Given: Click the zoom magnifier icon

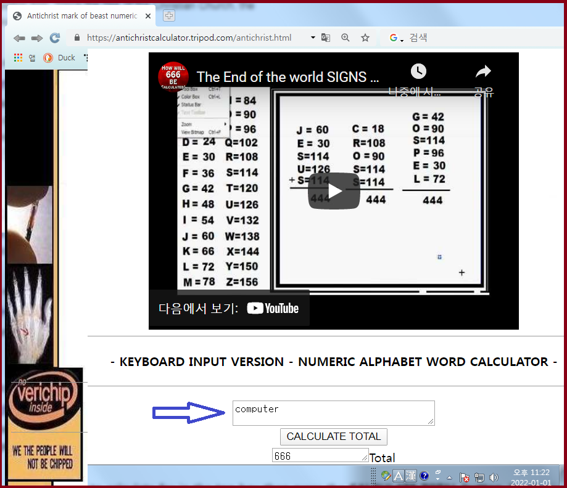Looking at the screenshot, I should (346, 38).
